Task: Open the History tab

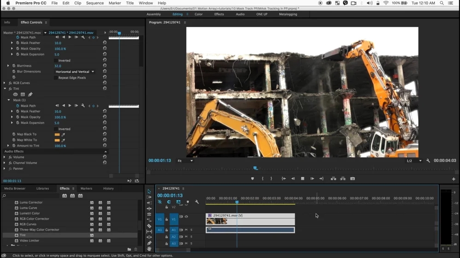Action: pos(108,188)
